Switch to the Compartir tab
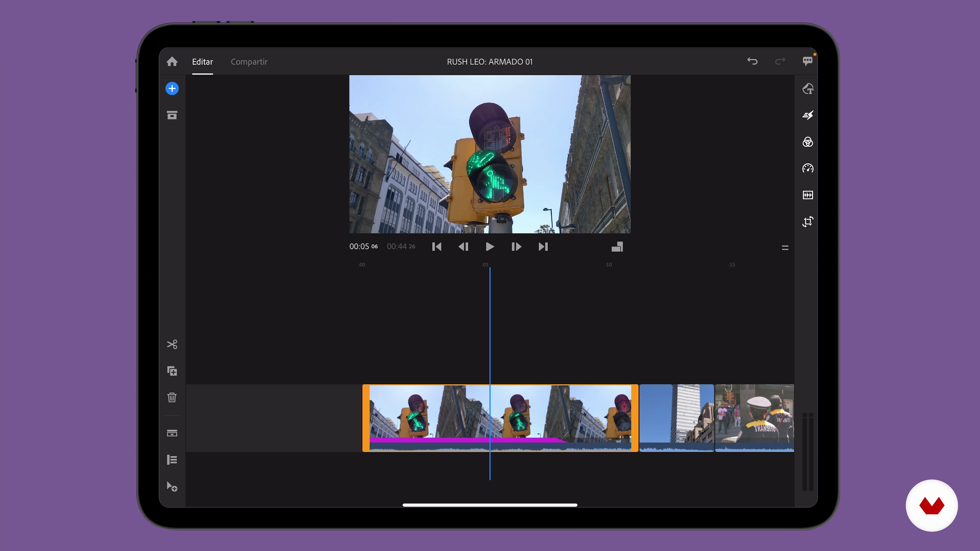 pos(249,61)
